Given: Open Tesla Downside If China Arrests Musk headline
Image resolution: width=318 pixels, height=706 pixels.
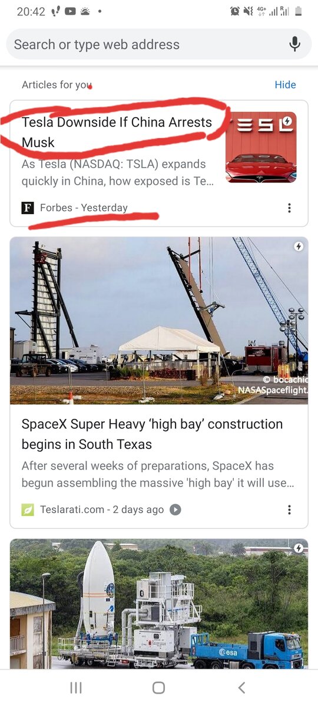Looking at the screenshot, I should [117, 132].
